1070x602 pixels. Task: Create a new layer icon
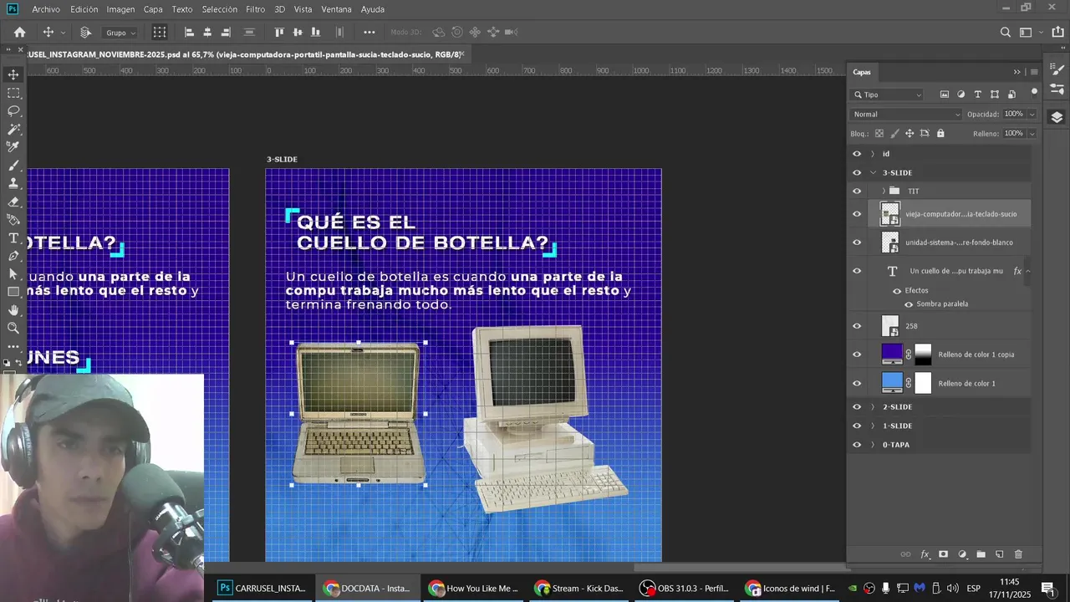pyautogui.click(x=999, y=554)
